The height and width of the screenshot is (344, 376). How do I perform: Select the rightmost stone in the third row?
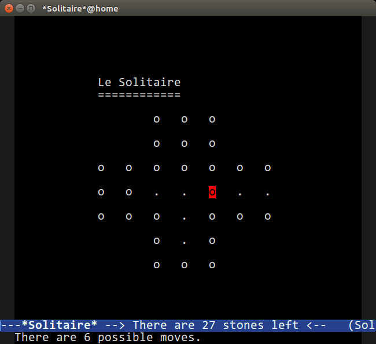[x=267, y=168]
